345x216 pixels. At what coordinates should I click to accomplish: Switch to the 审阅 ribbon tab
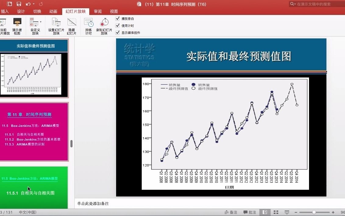pyautogui.click(x=98, y=11)
